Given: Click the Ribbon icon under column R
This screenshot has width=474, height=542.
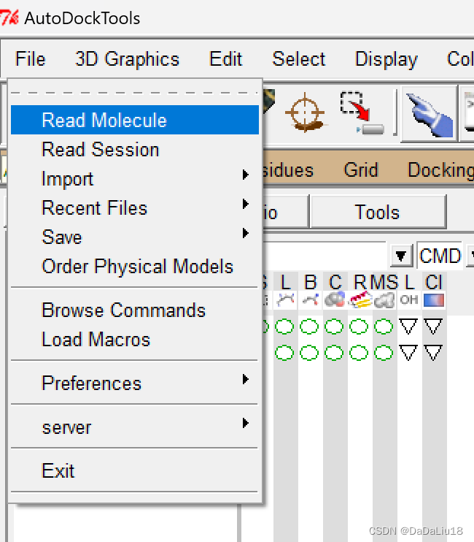Looking at the screenshot, I should [x=360, y=299].
